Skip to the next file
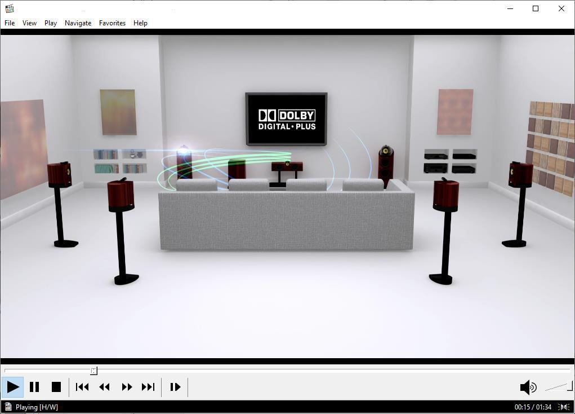The width and height of the screenshot is (575, 414). coord(148,387)
